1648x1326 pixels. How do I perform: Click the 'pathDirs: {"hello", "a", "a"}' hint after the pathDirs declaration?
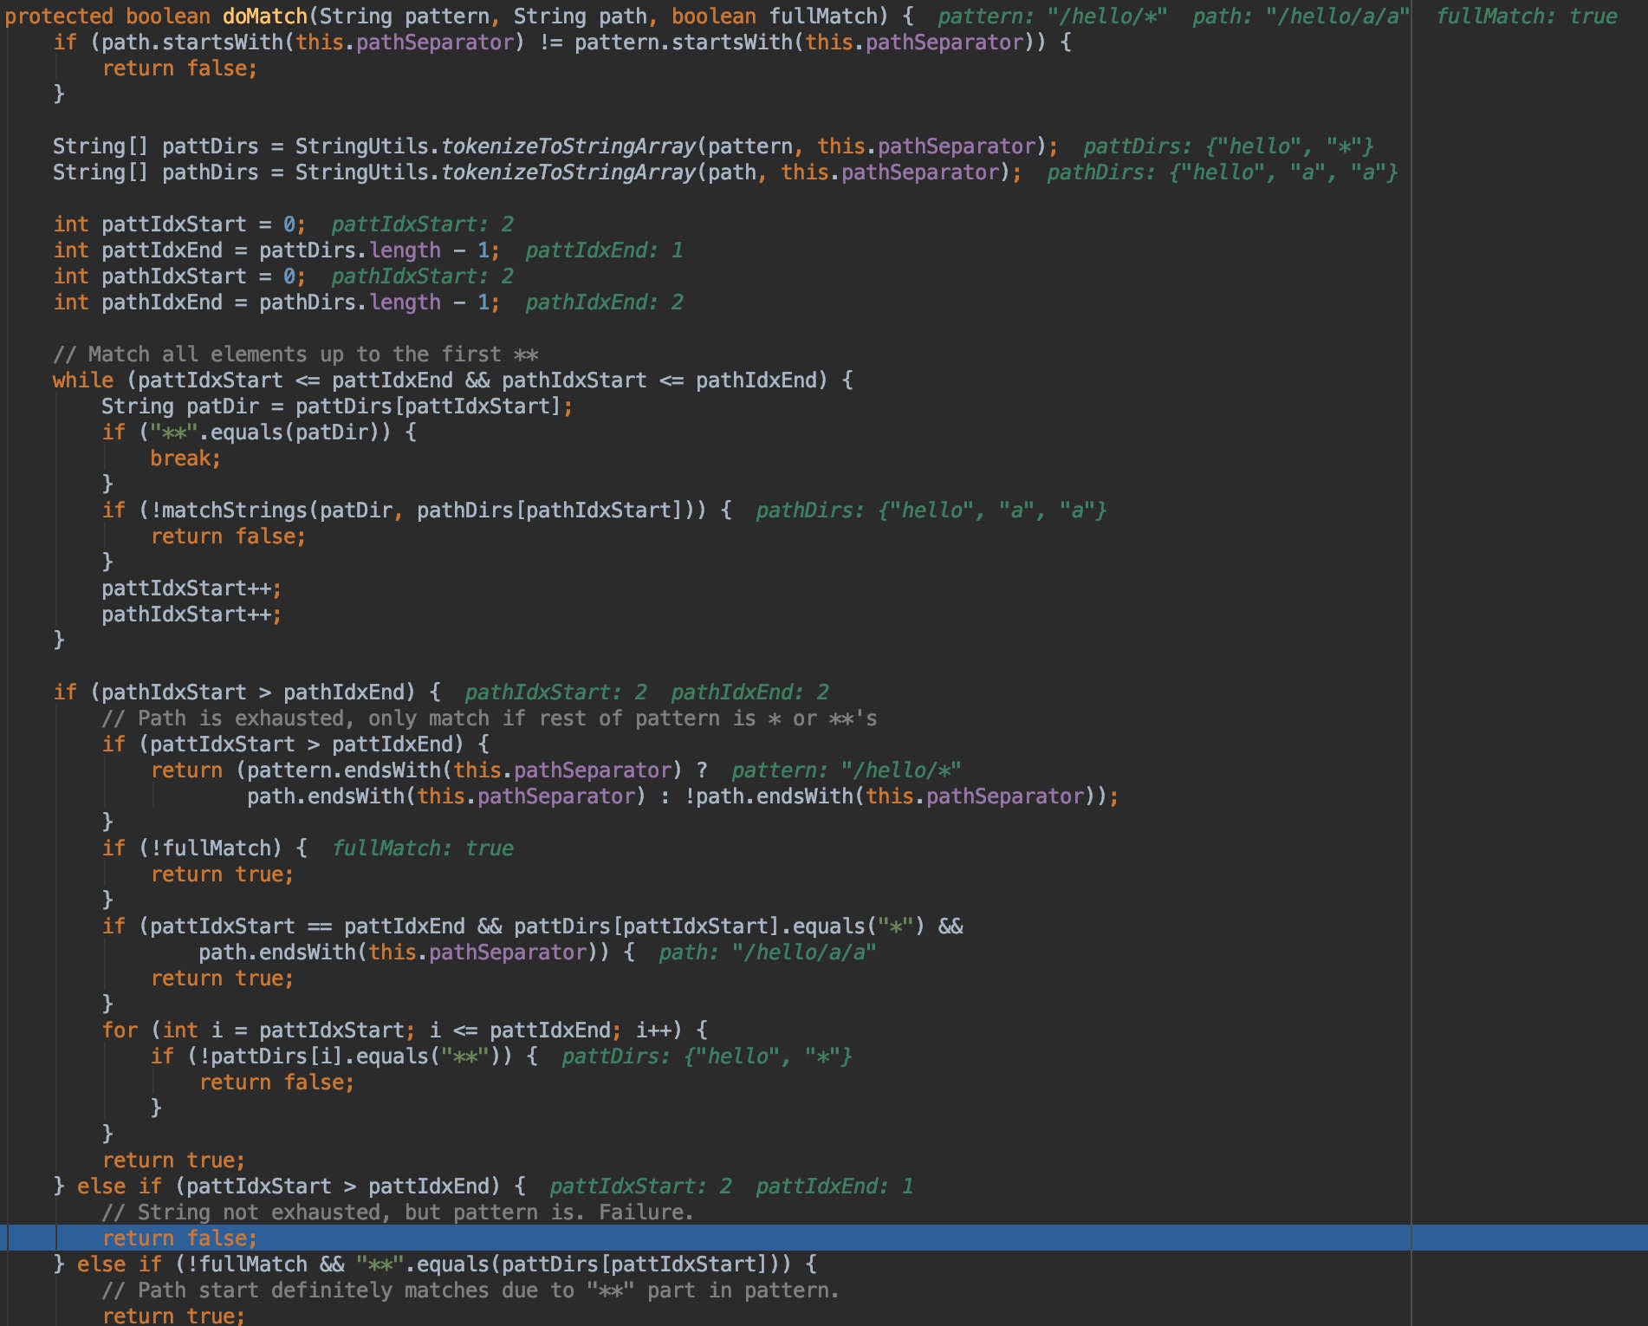click(1222, 172)
